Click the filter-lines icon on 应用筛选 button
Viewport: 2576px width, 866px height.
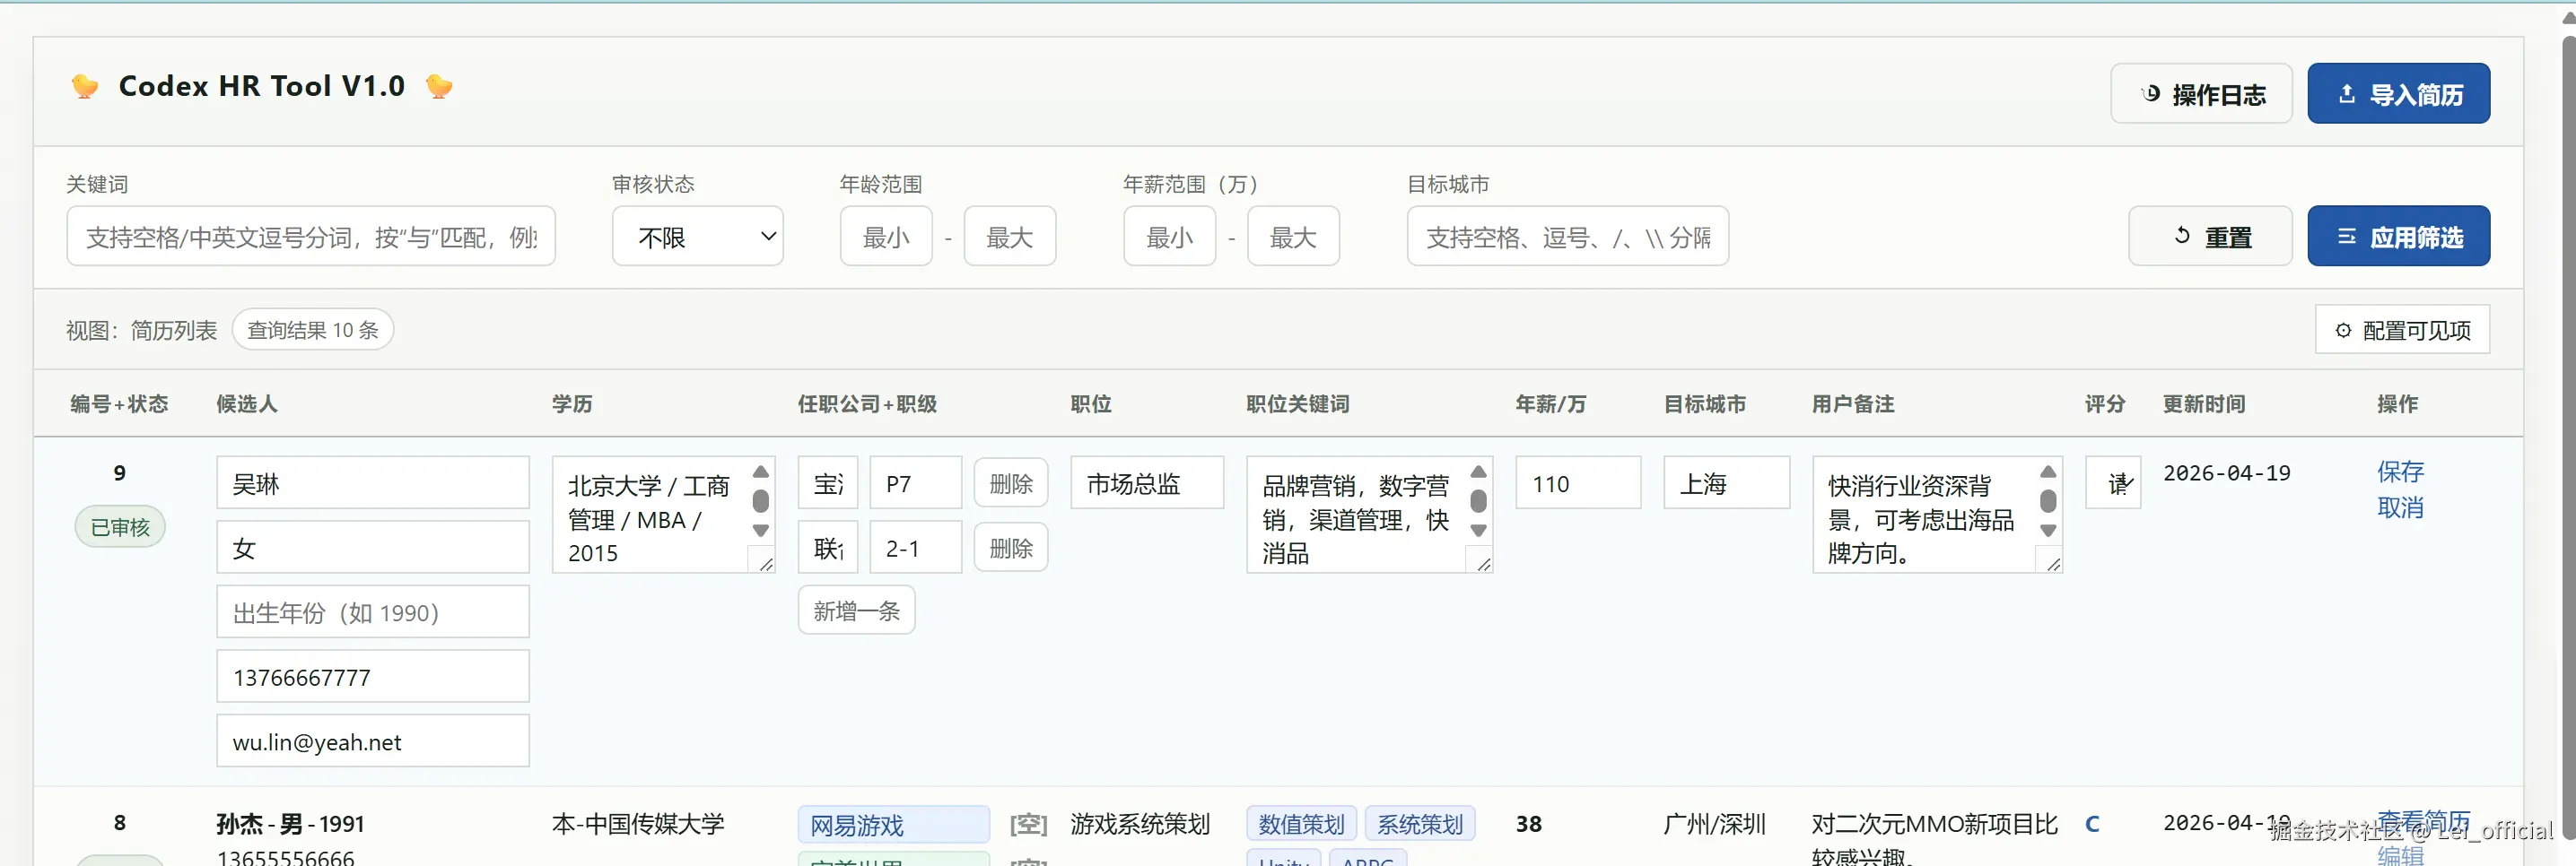pyautogui.click(x=2348, y=236)
